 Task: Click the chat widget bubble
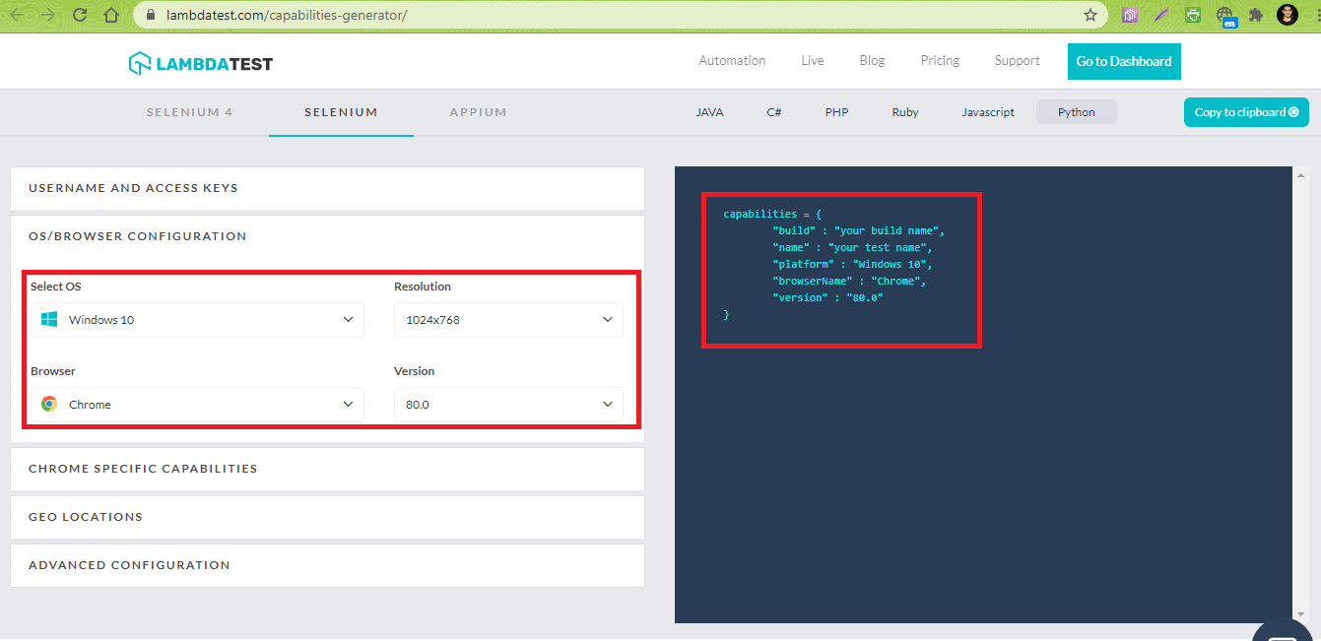pos(1282,632)
